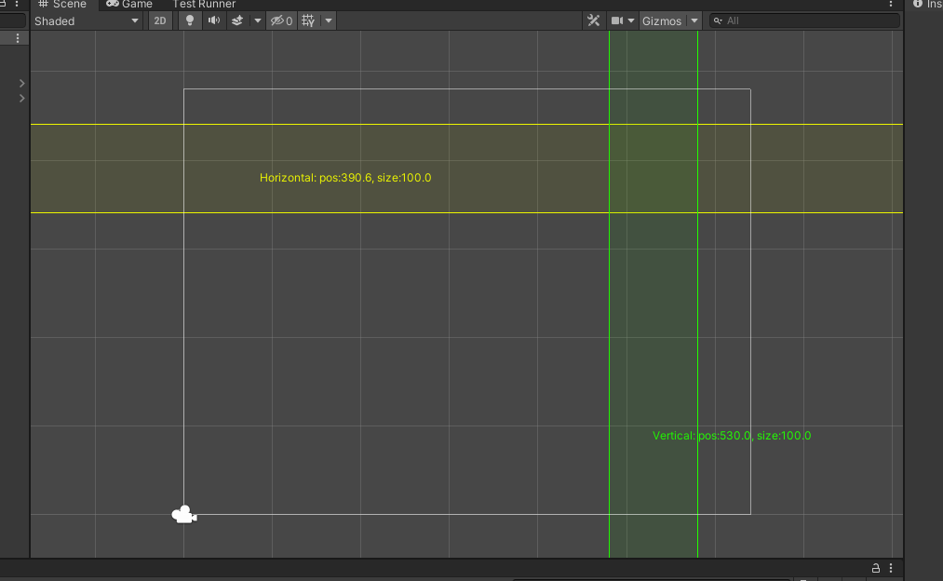Open the Test Runner tab
Viewport: 943px width, 581px height.
(204, 5)
